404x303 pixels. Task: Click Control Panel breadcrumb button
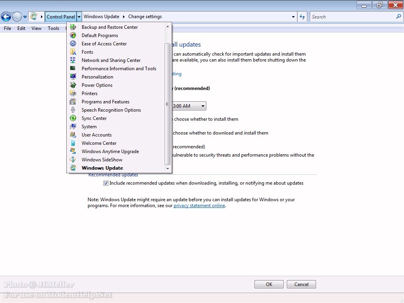pyautogui.click(x=60, y=17)
